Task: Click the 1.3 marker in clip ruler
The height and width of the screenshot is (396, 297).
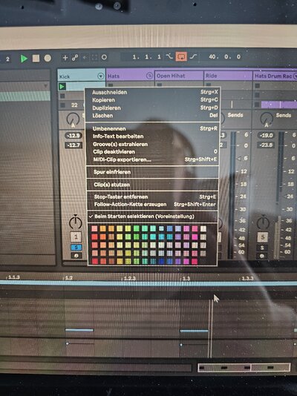Action: 186,279
